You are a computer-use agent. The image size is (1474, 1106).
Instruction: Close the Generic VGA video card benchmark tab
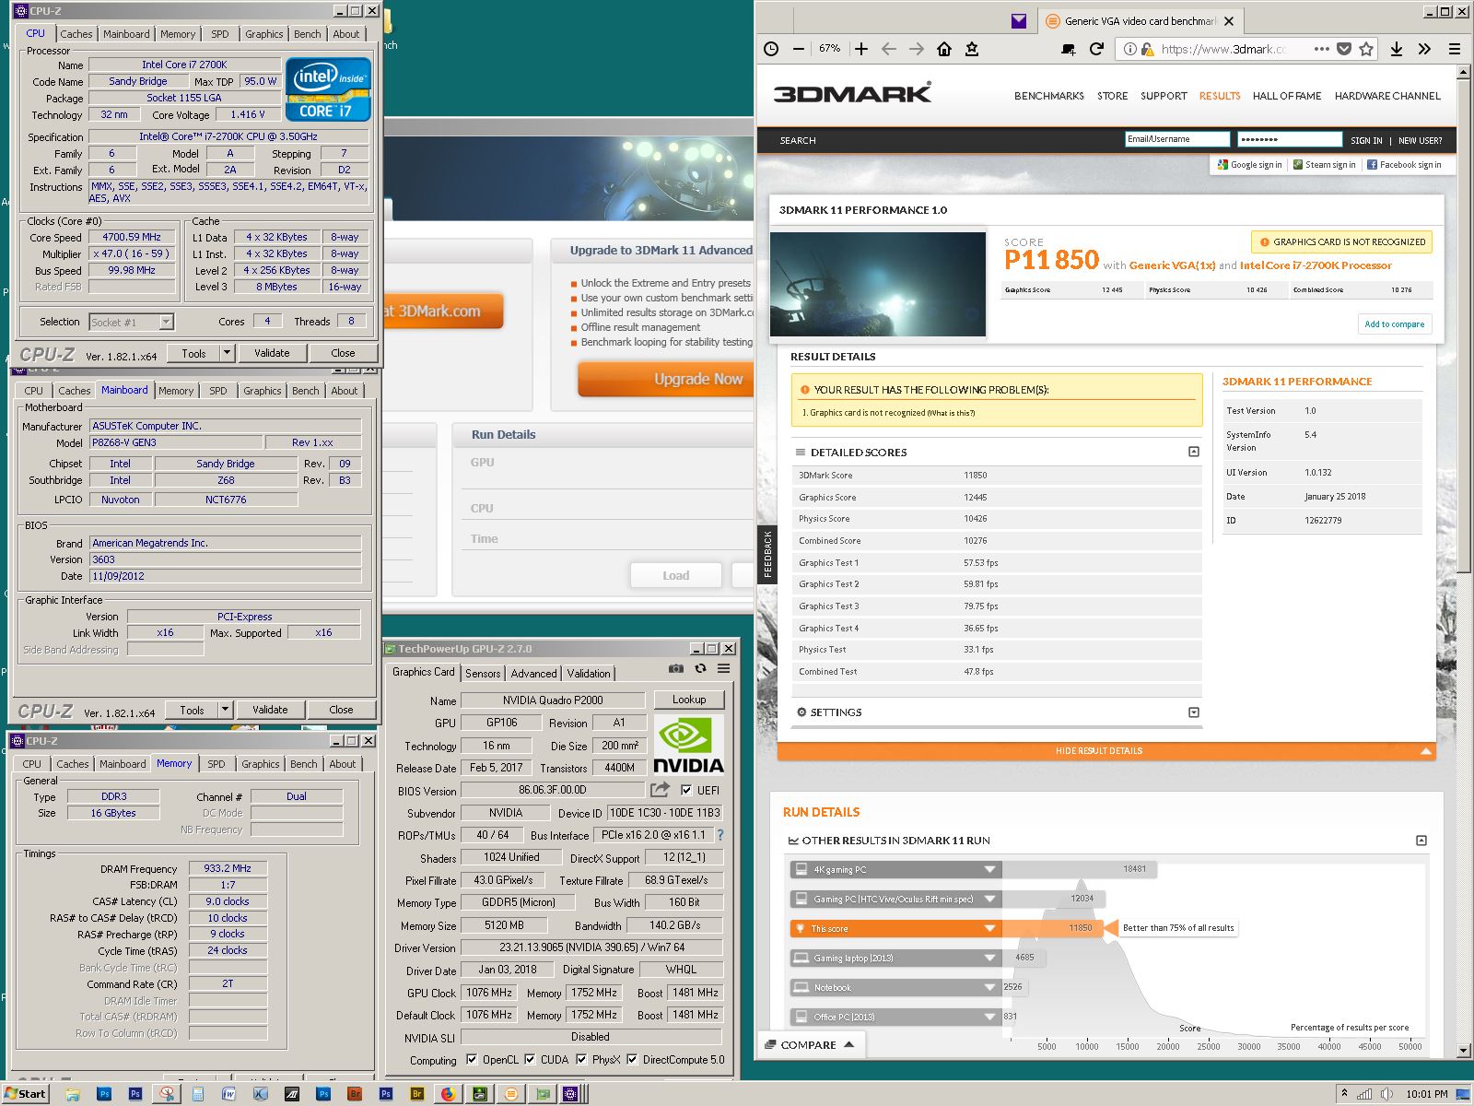click(x=1229, y=20)
